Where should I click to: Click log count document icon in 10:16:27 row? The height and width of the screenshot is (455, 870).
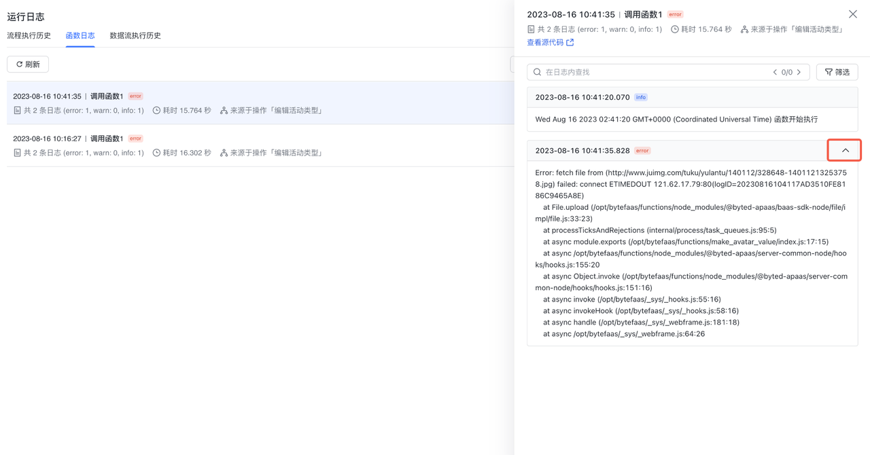pyautogui.click(x=17, y=153)
